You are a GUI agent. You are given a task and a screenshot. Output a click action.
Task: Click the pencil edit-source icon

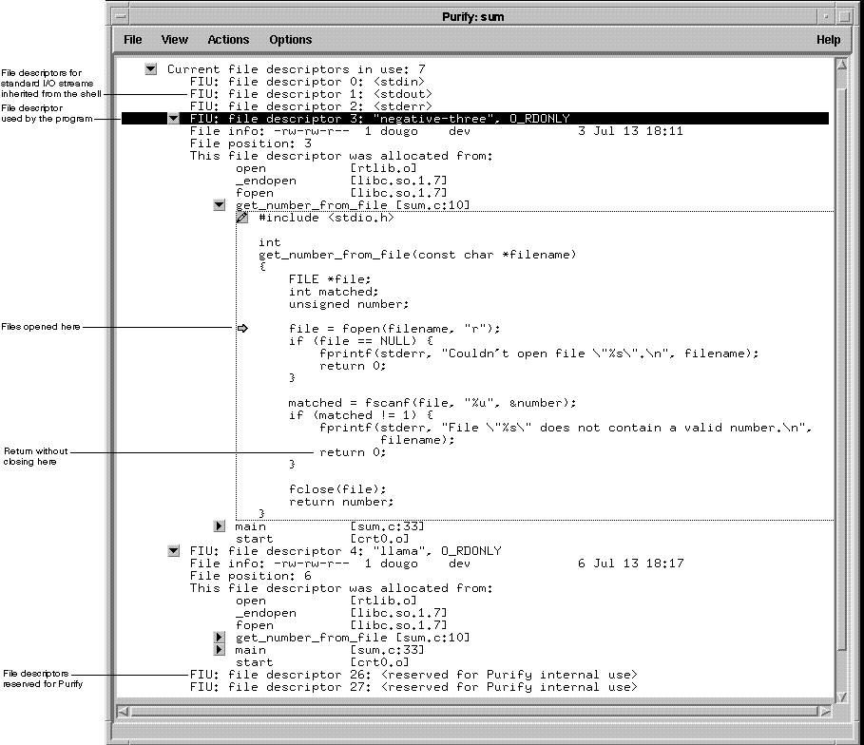point(241,218)
